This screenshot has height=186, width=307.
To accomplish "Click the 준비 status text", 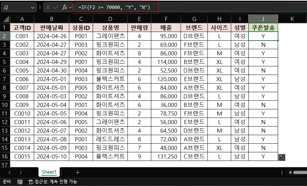I will click(x=7, y=182).
